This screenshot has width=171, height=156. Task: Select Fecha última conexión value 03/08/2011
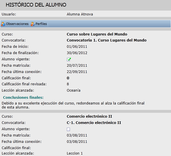[77, 142]
